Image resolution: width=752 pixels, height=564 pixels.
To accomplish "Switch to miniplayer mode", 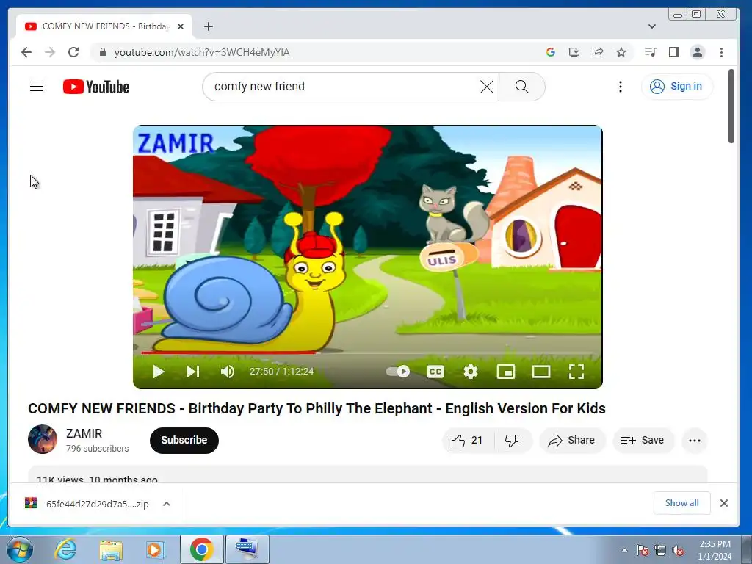I will pos(506,372).
